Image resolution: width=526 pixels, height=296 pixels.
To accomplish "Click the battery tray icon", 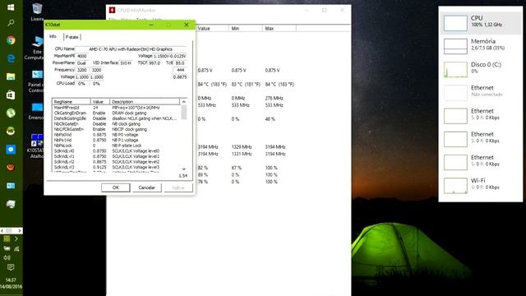I will point(7,248).
